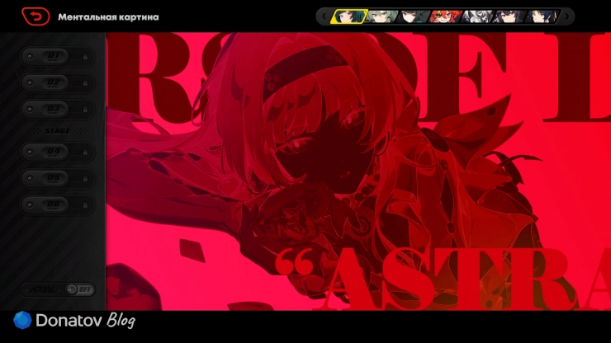Click the lock icon on level 02
Image resolution: width=611 pixels, height=343 pixels.
85,83
